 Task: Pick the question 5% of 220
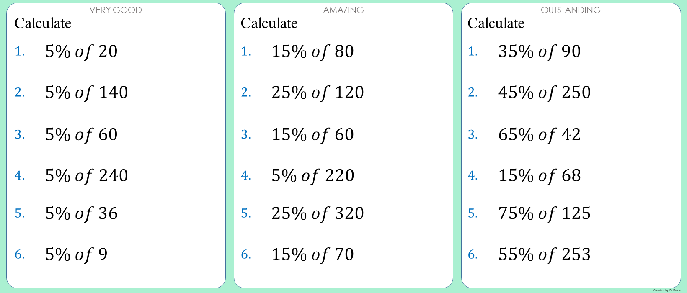pyautogui.click(x=313, y=176)
